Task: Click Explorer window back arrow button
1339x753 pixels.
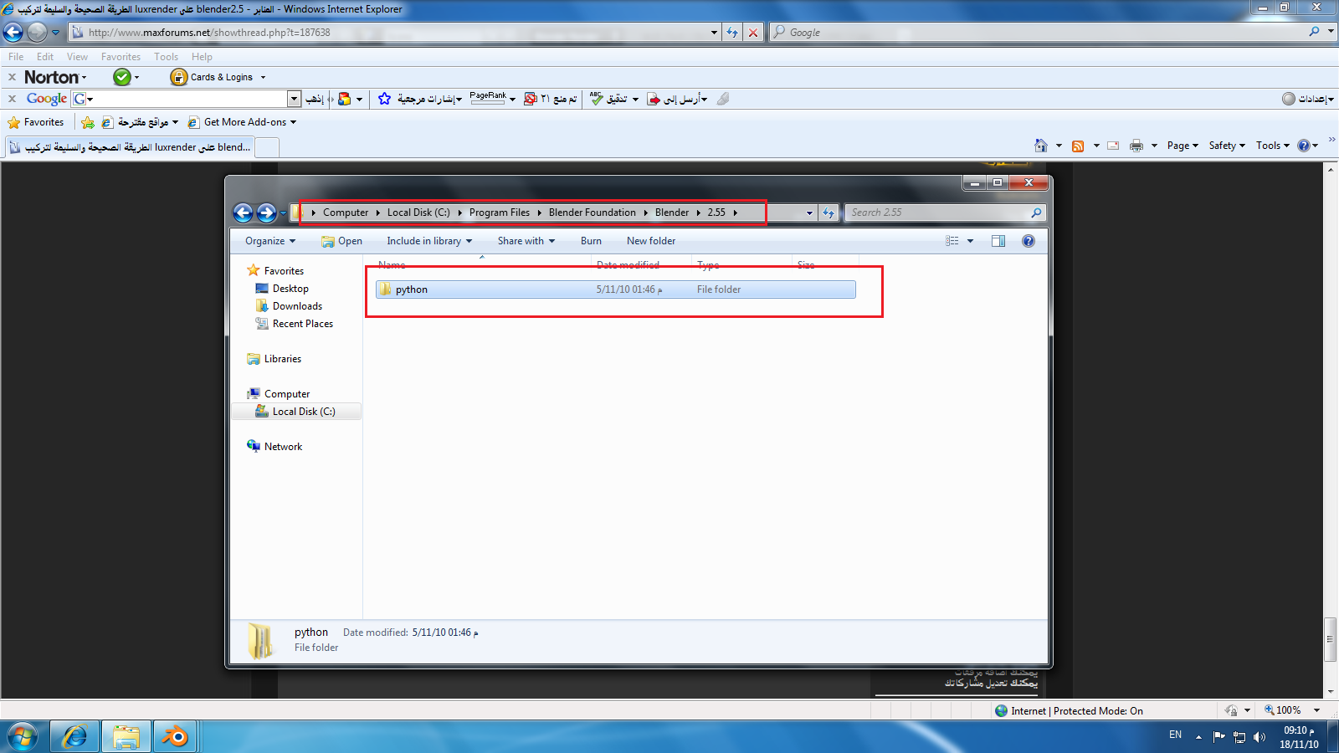Action: pos(243,213)
